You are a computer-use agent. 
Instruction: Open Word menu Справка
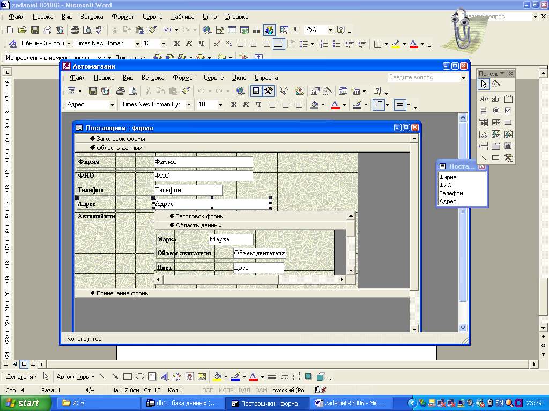pyautogui.click(x=236, y=17)
